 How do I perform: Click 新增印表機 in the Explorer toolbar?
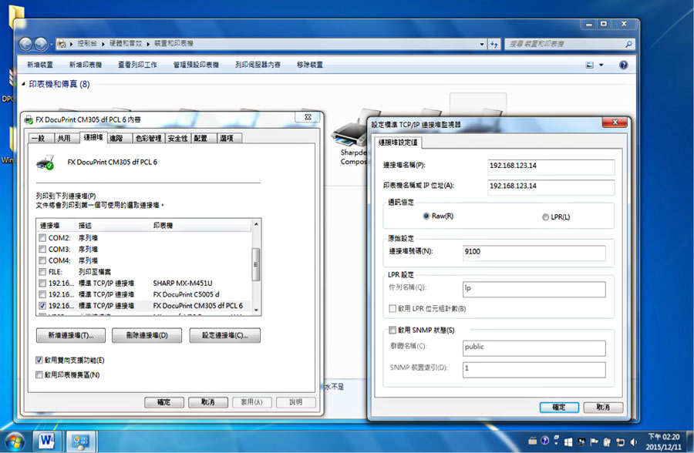(x=86, y=65)
